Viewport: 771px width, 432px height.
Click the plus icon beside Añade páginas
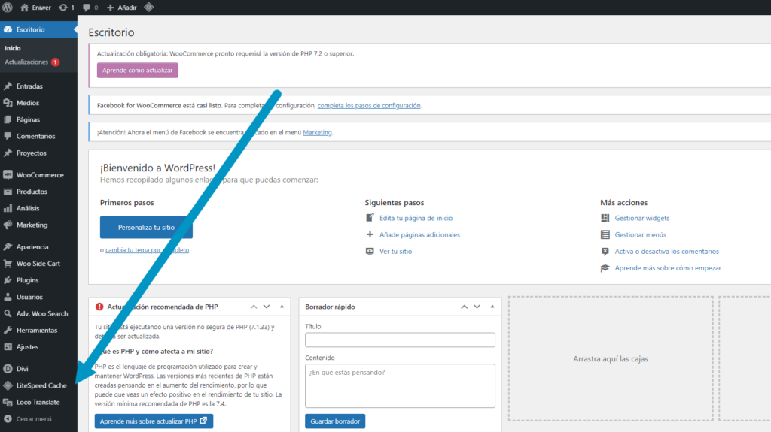click(370, 234)
